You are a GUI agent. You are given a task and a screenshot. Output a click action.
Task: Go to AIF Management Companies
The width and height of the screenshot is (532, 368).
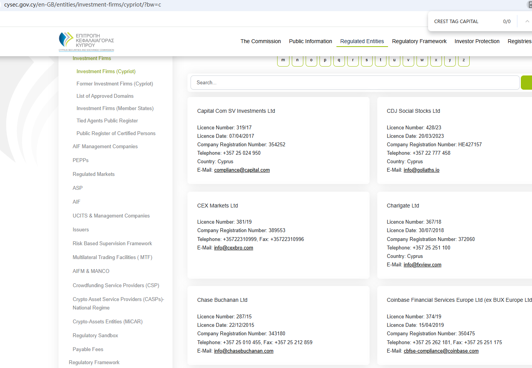(105, 147)
